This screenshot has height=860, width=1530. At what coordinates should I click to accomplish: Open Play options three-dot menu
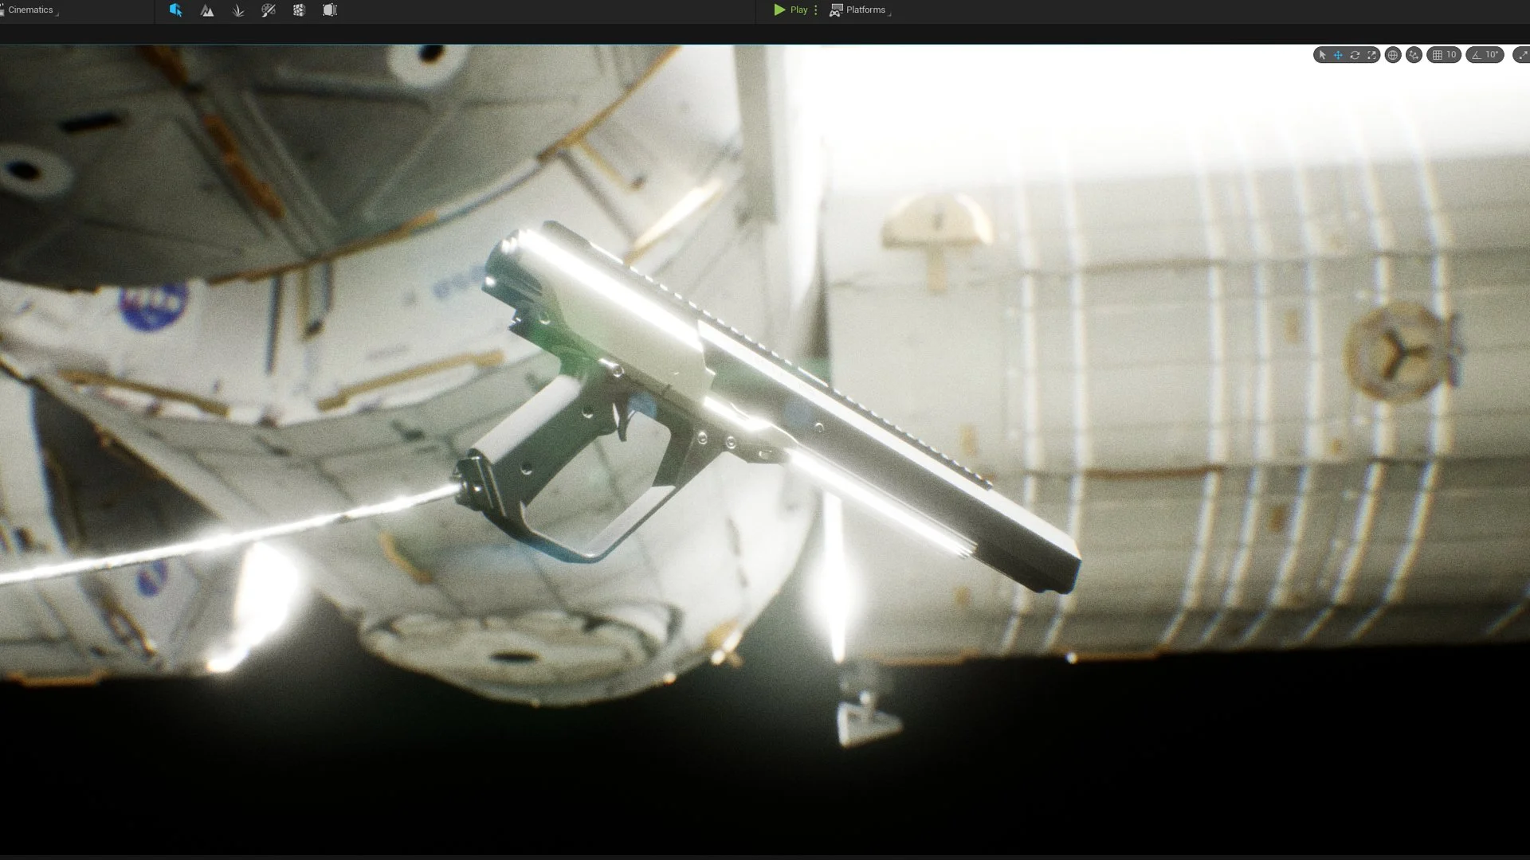click(816, 10)
